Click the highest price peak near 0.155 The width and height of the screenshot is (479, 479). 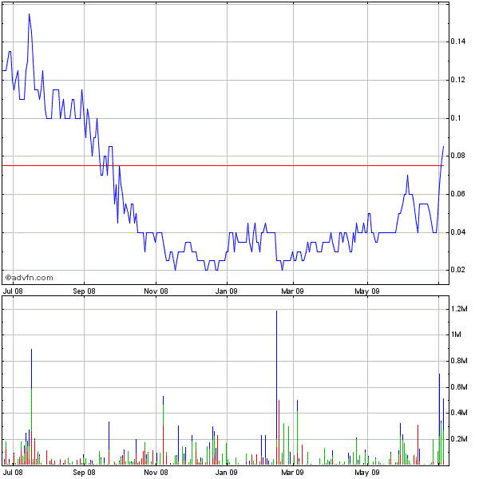pyautogui.click(x=30, y=14)
